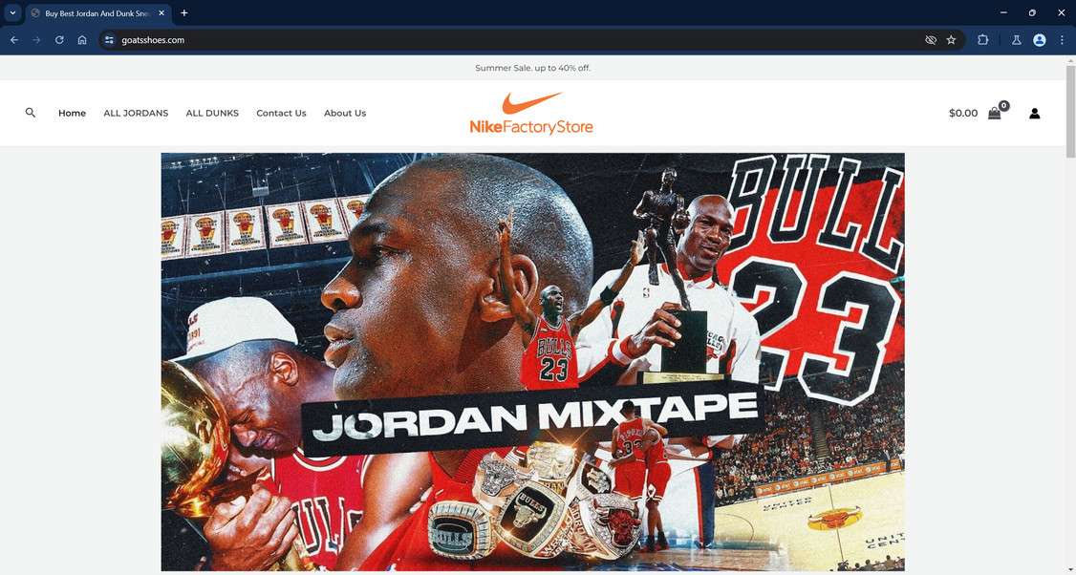Click the browser forward arrow
Image resolution: width=1076 pixels, height=575 pixels.
[x=36, y=40]
